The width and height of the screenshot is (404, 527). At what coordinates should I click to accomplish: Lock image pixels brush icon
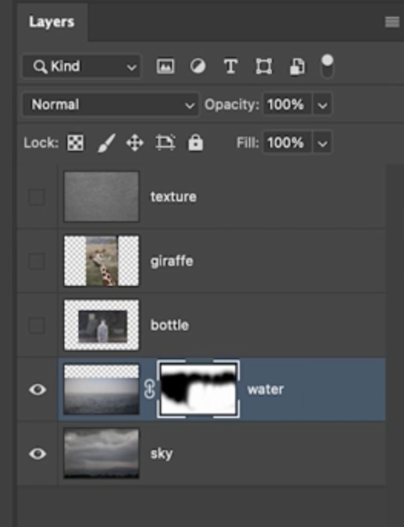107,143
